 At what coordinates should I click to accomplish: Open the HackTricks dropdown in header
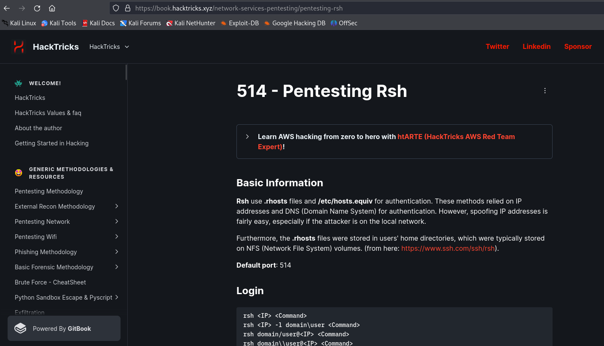click(x=110, y=47)
